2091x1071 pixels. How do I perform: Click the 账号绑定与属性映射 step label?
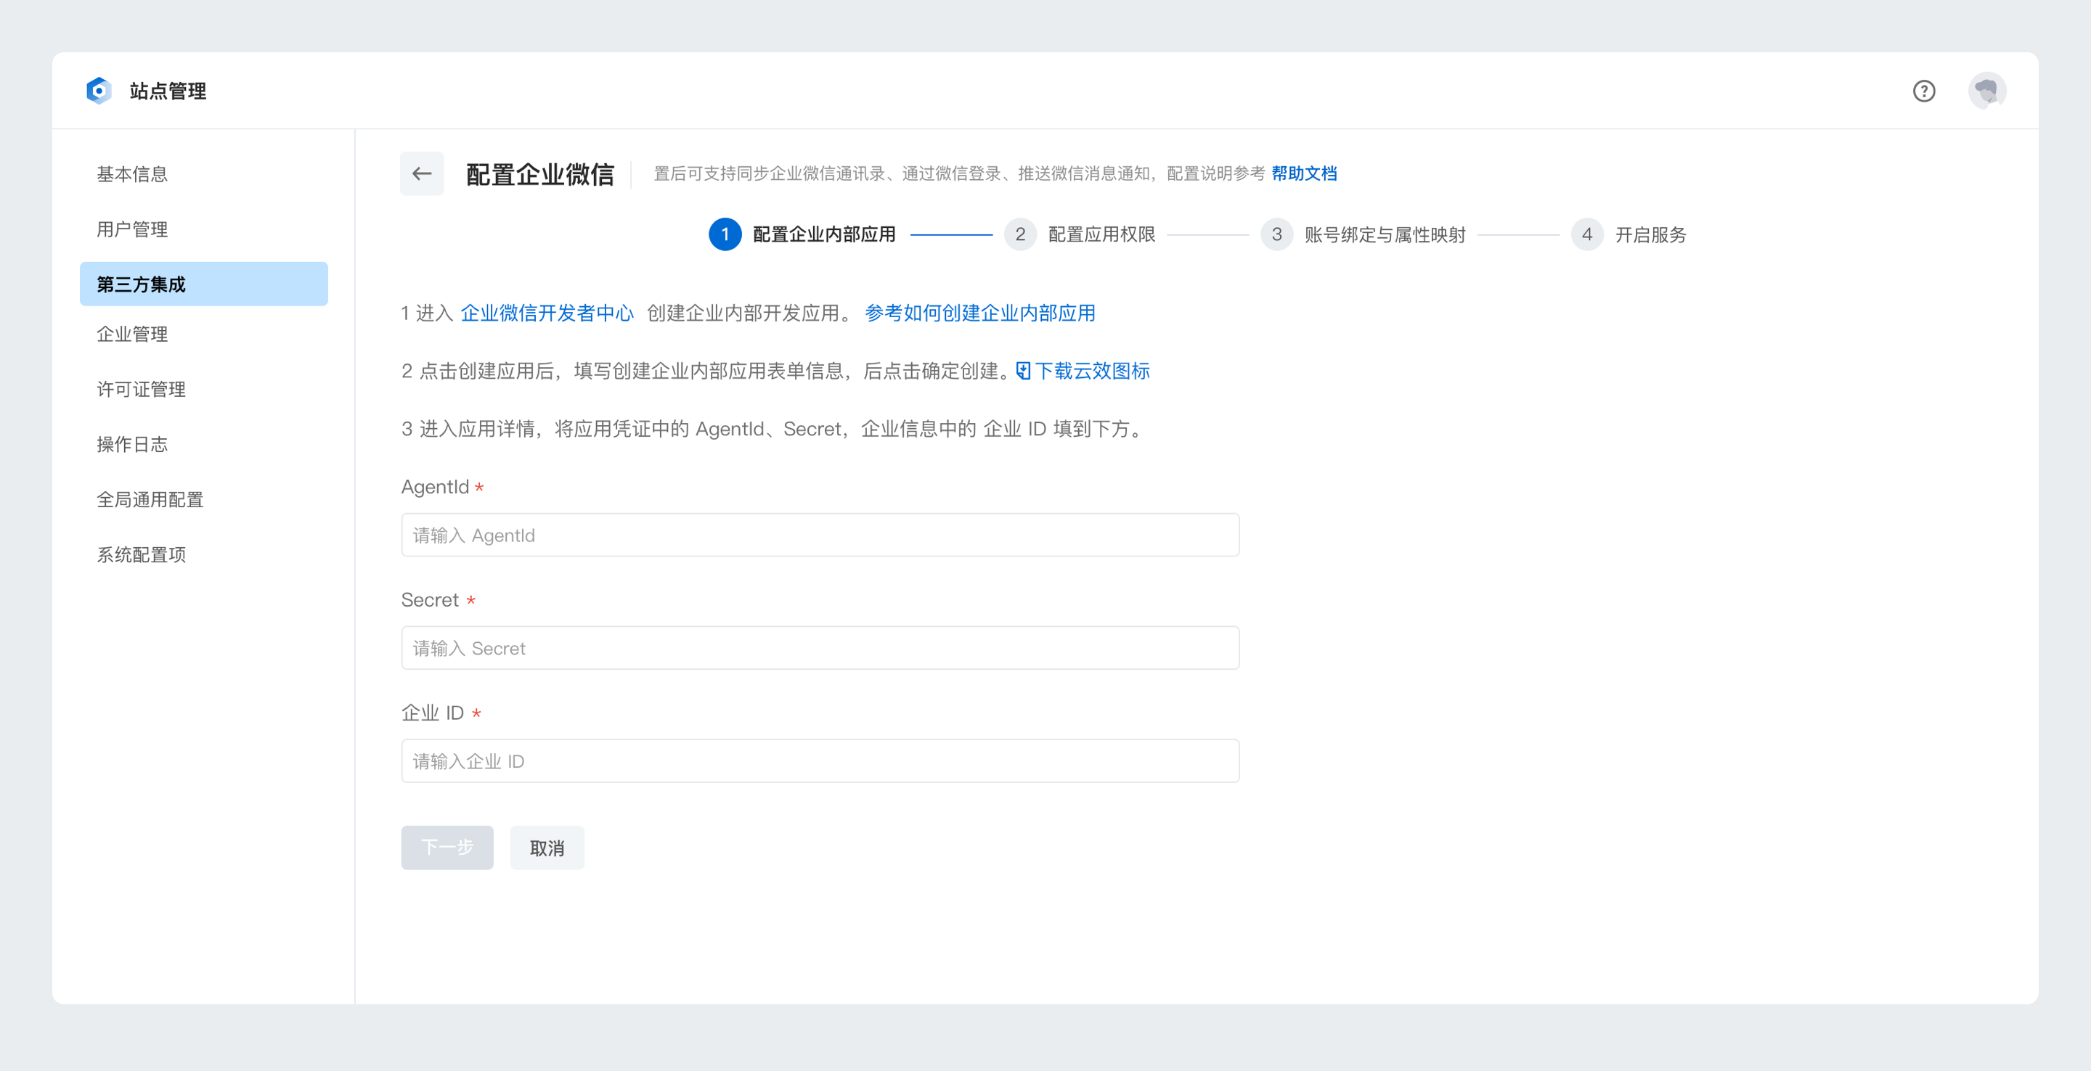(x=1385, y=234)
